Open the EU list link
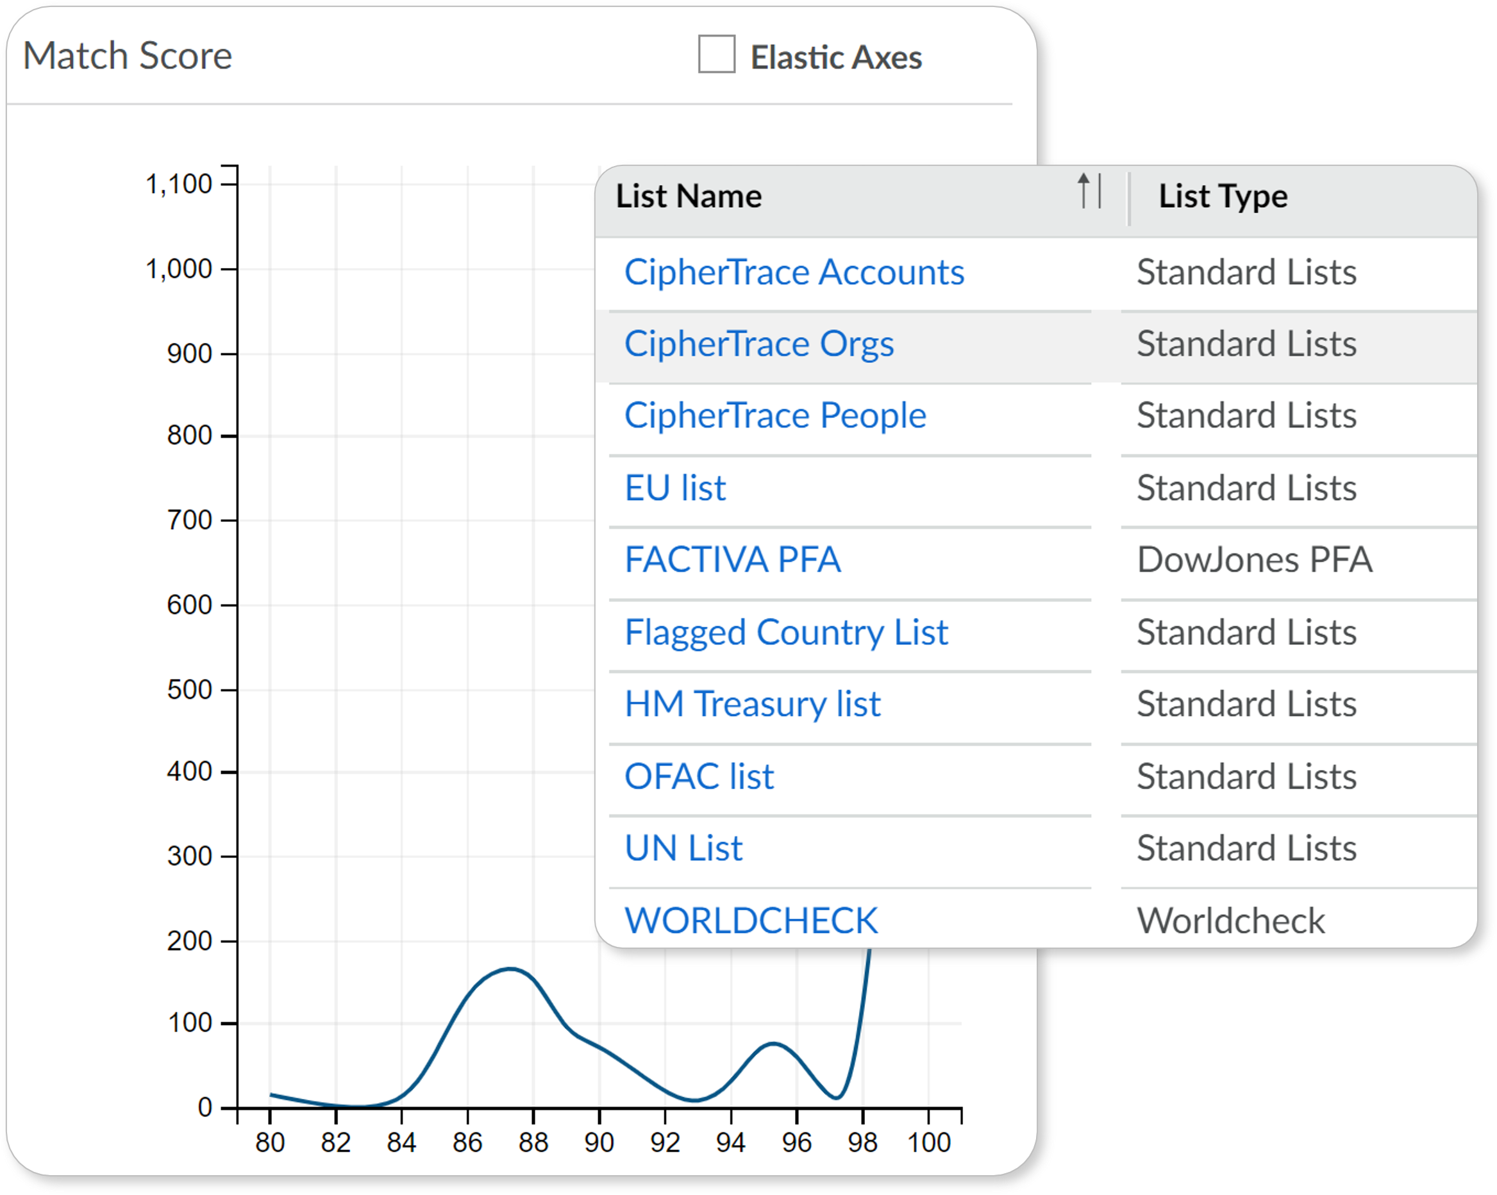The width and height of the screenshot is (1497, 1195). (675, 487)
